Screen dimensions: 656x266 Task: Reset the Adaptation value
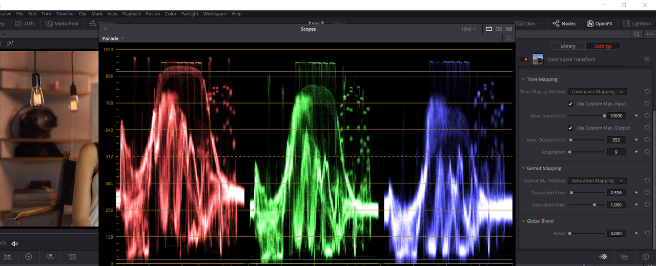[647, 152]
